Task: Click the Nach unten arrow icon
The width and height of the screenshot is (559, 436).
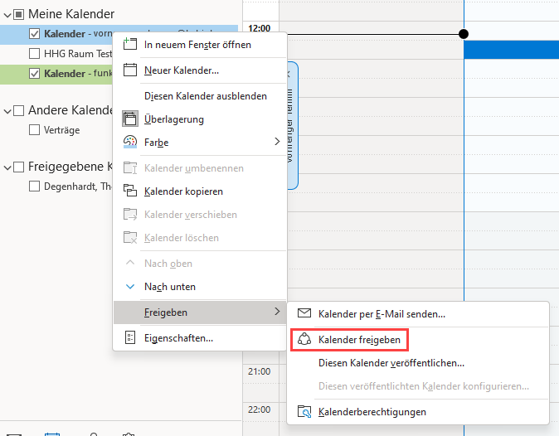Action: (130, 287)
